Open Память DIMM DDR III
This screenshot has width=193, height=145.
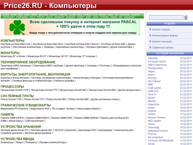12,118
